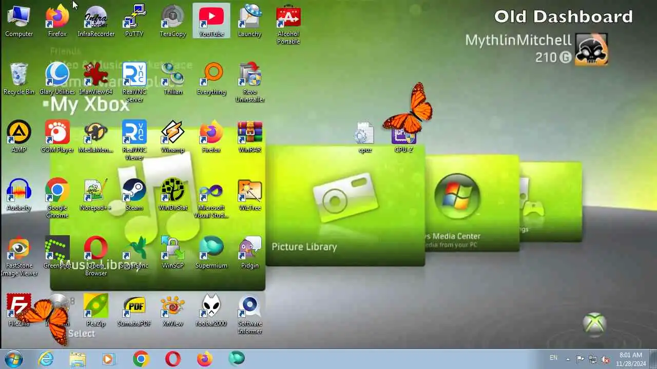Viewport: 657px width, 369px height.
Task: Open the EN language indicator
Action: (x=553, y=358)
